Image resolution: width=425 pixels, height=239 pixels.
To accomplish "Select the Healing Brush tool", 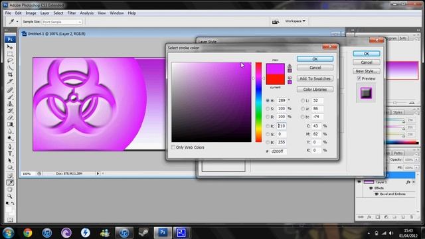I will (x=10, y=90).
